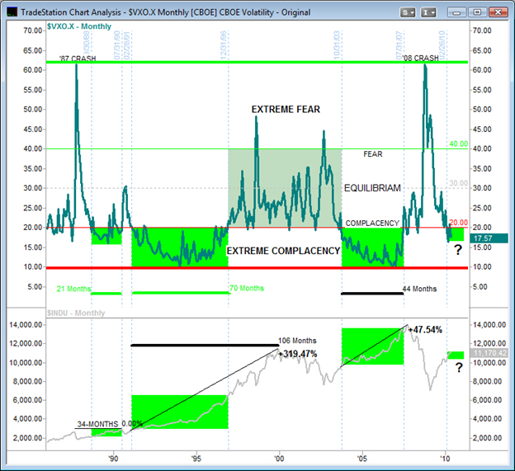
Task: Open the S dropdown in the title bar
Action: 408,12
